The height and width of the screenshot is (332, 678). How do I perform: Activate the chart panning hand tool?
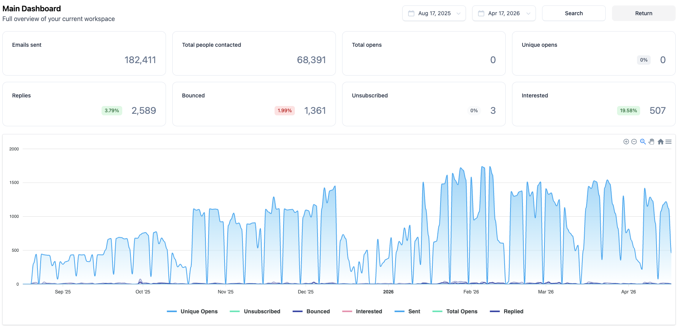click(651, 142)
